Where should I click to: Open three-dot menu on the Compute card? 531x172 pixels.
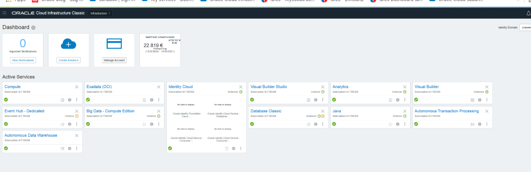coord(77,100)
